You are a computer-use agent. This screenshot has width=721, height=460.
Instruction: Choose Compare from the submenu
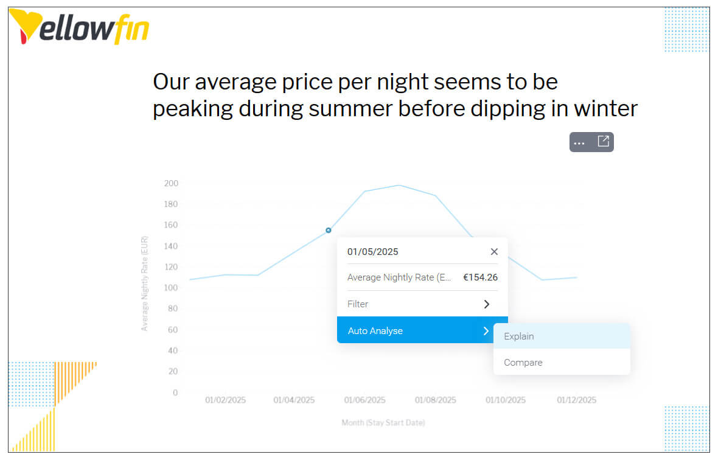(523, 363)
